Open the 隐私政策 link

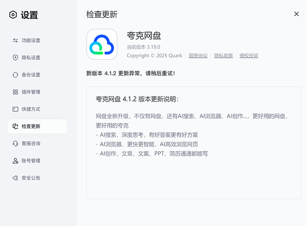(224, 56)
